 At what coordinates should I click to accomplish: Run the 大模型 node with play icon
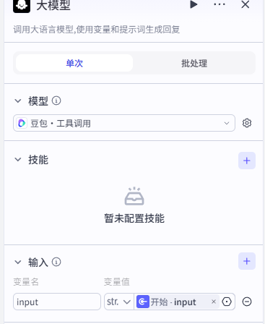tap(194, 4)
